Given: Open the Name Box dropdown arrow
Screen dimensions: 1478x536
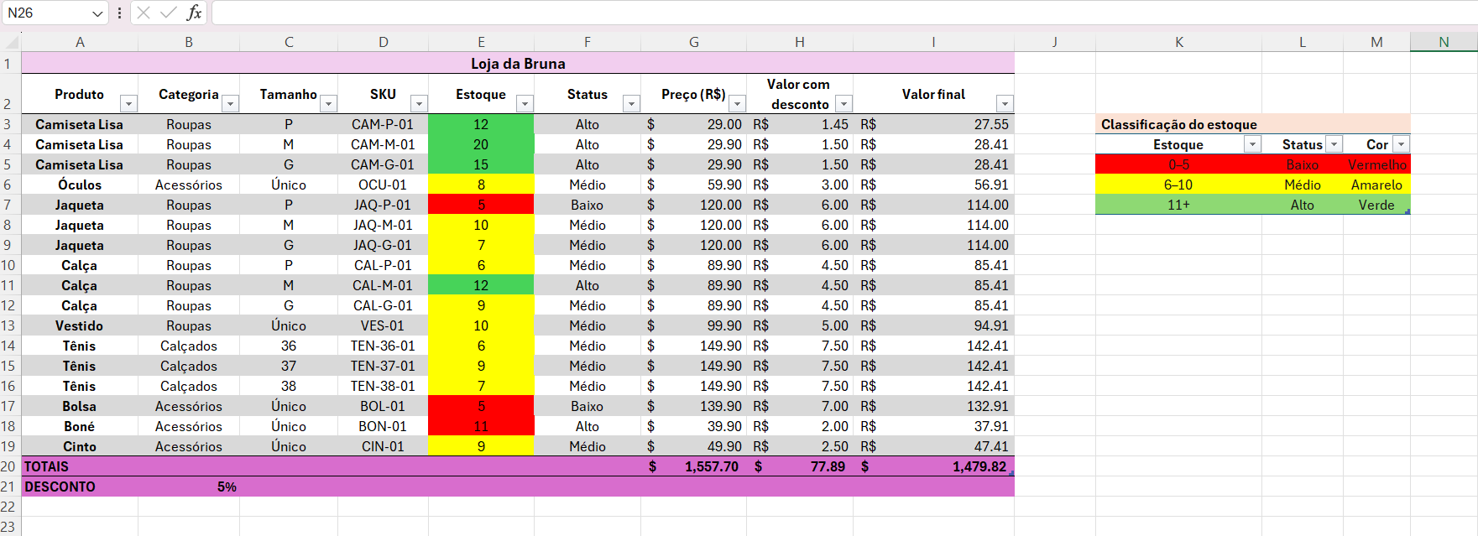Looking at the screenshot, I should tap(97, 13).
